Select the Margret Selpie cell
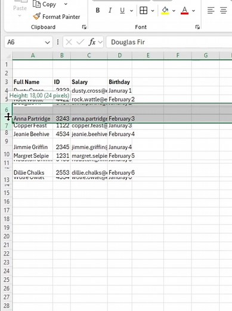 pos(33,155)
